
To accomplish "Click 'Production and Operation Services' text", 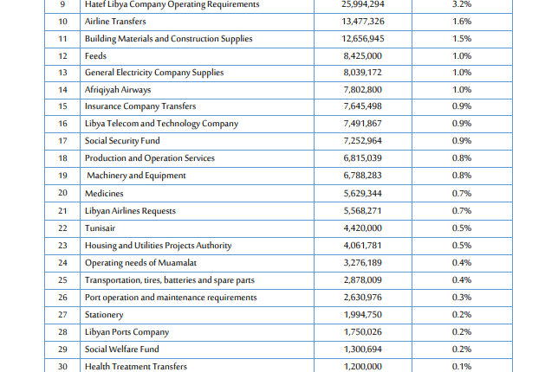I will (x=149, y=158).
